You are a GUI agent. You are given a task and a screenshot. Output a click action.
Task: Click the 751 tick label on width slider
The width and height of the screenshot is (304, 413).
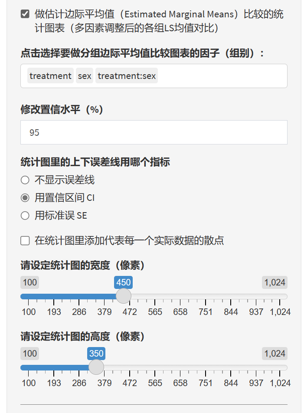[206, 312]
